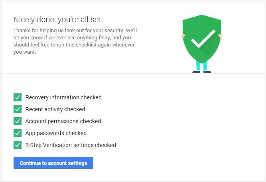Click the 'Nicely done, you're all set.' heading
Viewport: 266px width, 182px height.
click(58, 19)
